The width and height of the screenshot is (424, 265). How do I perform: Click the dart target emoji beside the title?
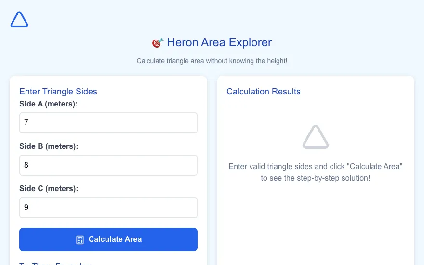(x=158, y=43)
